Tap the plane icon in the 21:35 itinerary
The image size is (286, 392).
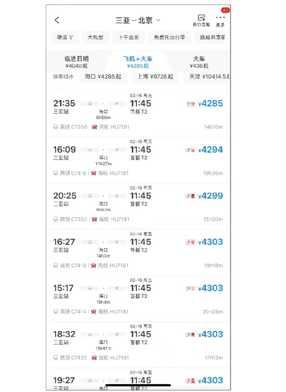(117, 103)
